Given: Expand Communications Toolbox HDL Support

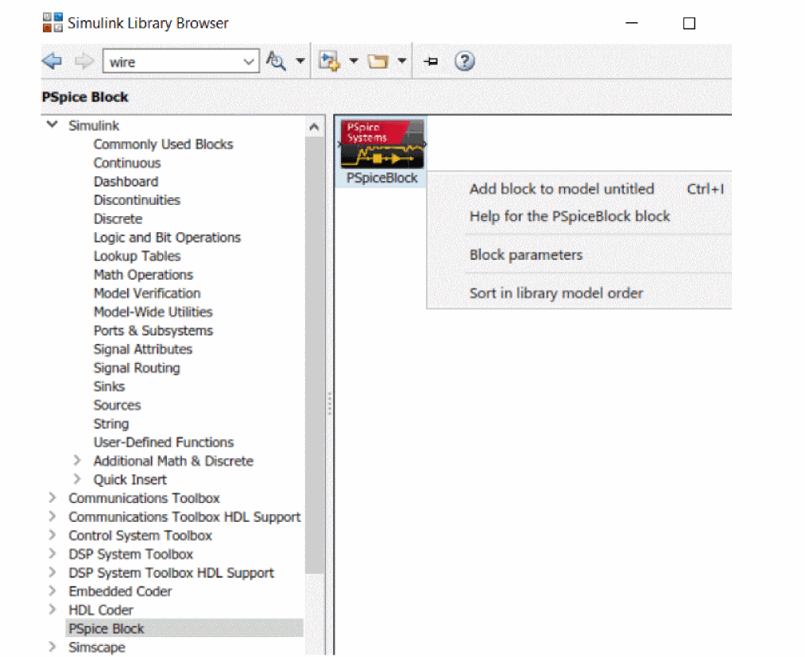Looking at the screenshot, I should 52,516.
